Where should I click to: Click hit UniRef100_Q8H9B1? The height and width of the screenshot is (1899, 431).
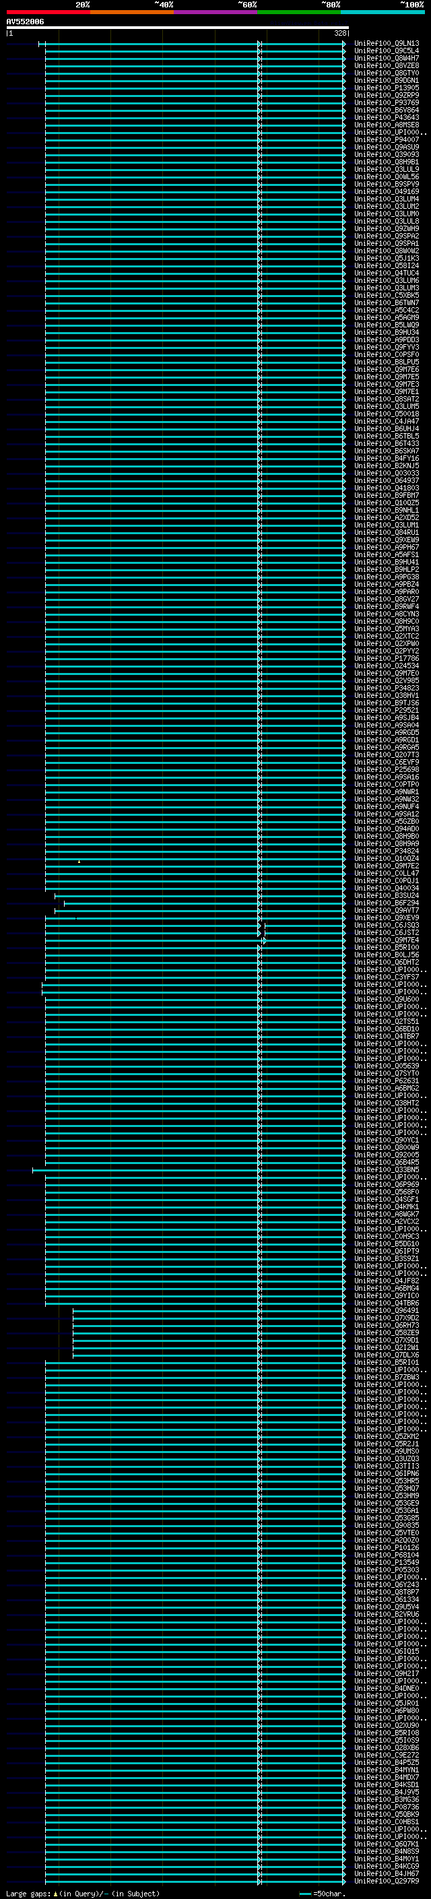click(387, 162)
